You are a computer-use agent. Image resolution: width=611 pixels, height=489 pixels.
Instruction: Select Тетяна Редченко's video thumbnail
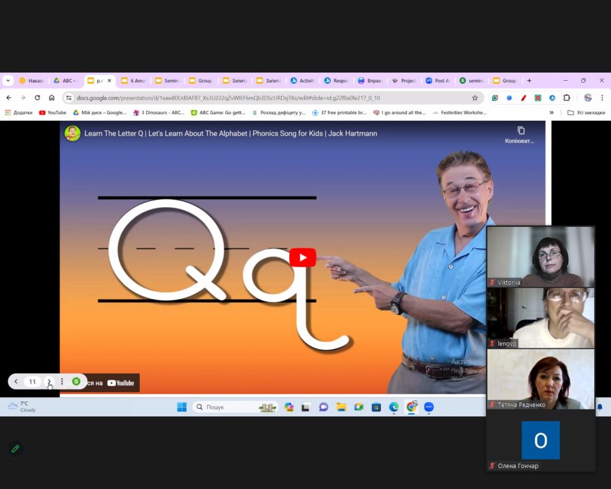[540, 379]
